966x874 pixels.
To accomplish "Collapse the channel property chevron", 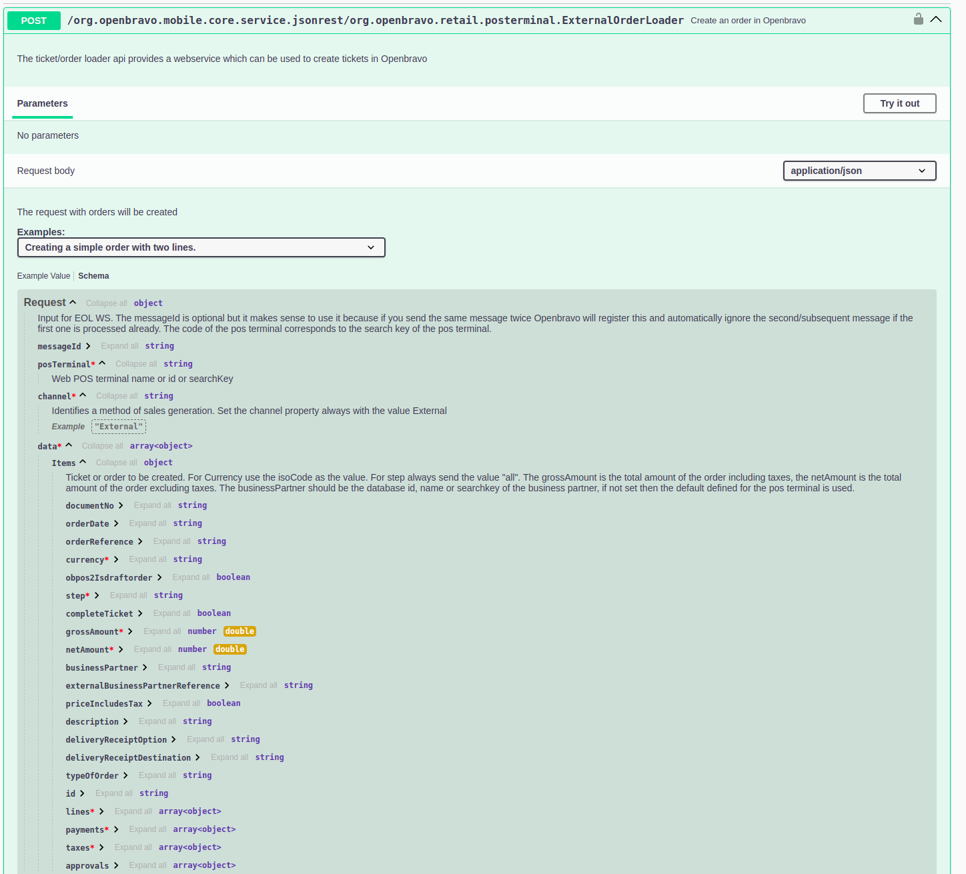I will (83, 396).
